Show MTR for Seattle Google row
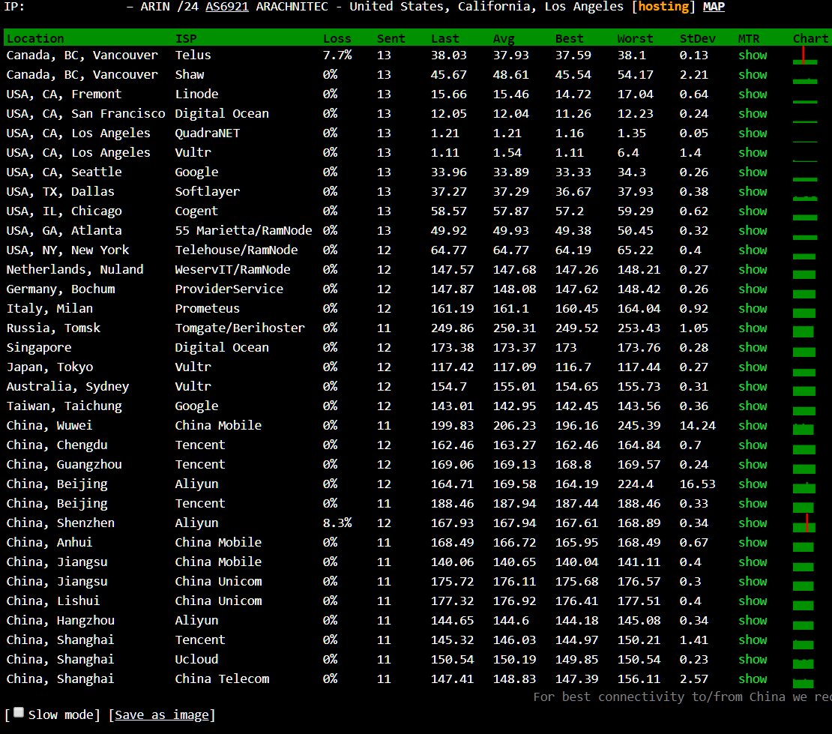This screenshot has width=832, height=734. 753,172
